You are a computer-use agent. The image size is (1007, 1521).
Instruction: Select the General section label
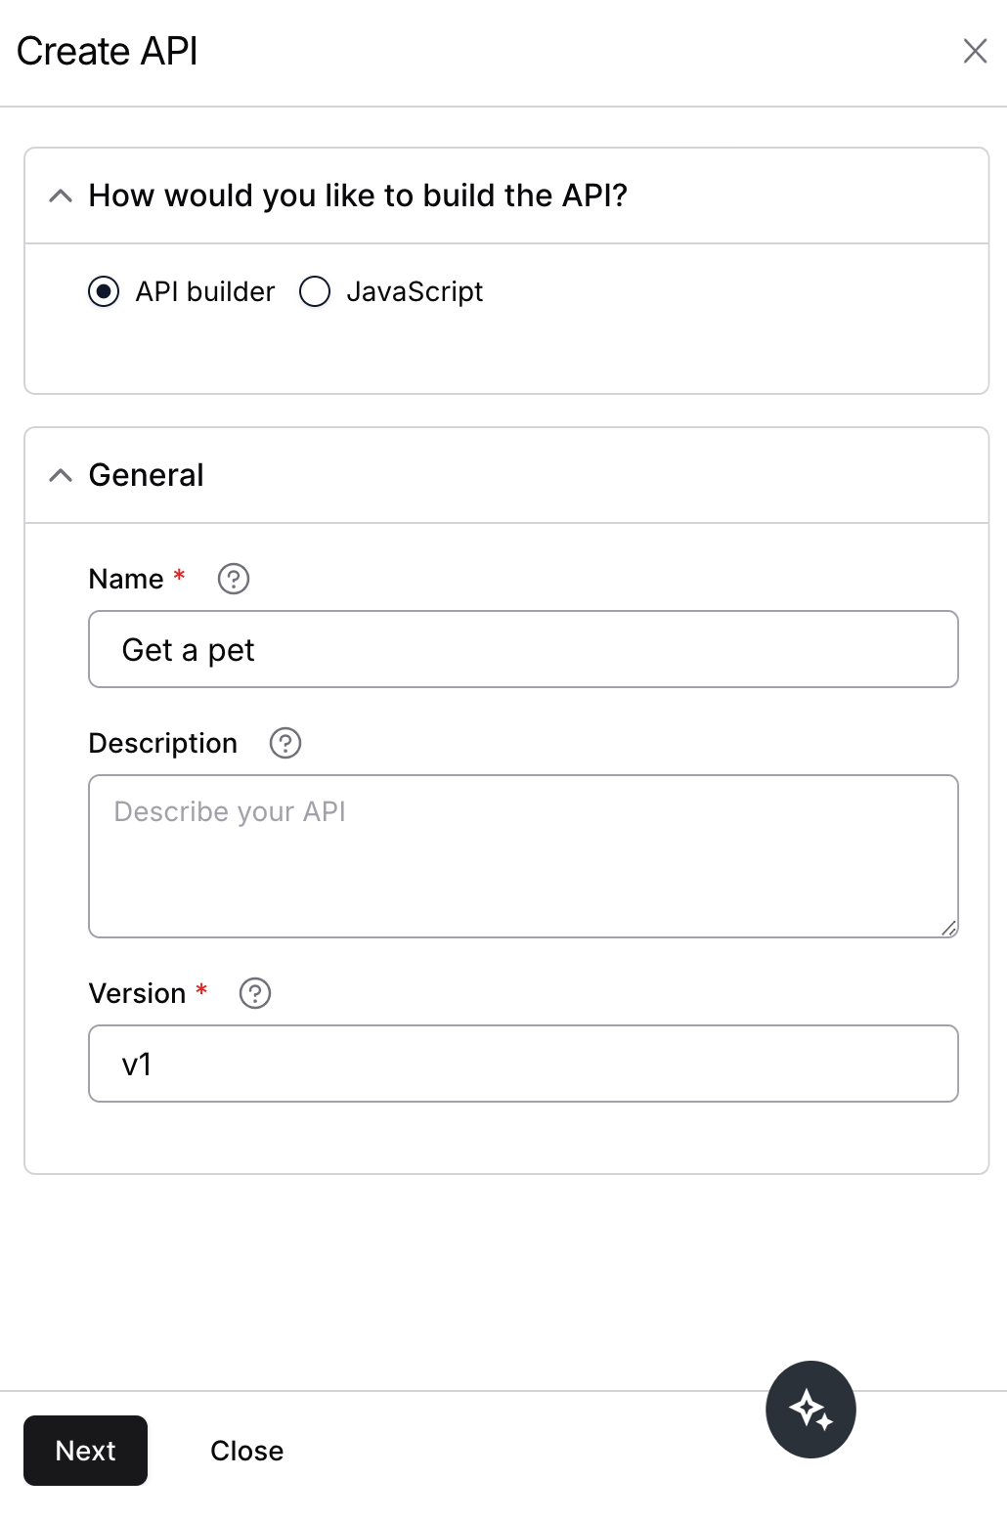[146, 475]
